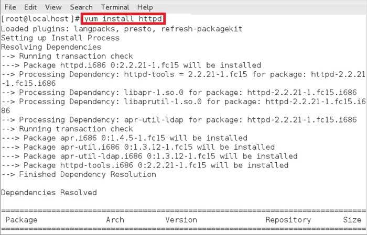Click the 'Setting up Install Process' line

point(60,38)
